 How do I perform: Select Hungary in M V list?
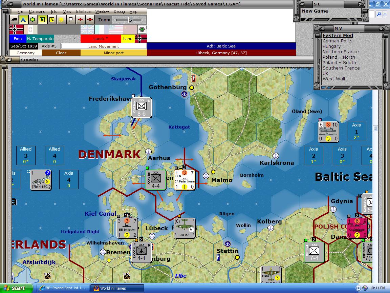331,46
